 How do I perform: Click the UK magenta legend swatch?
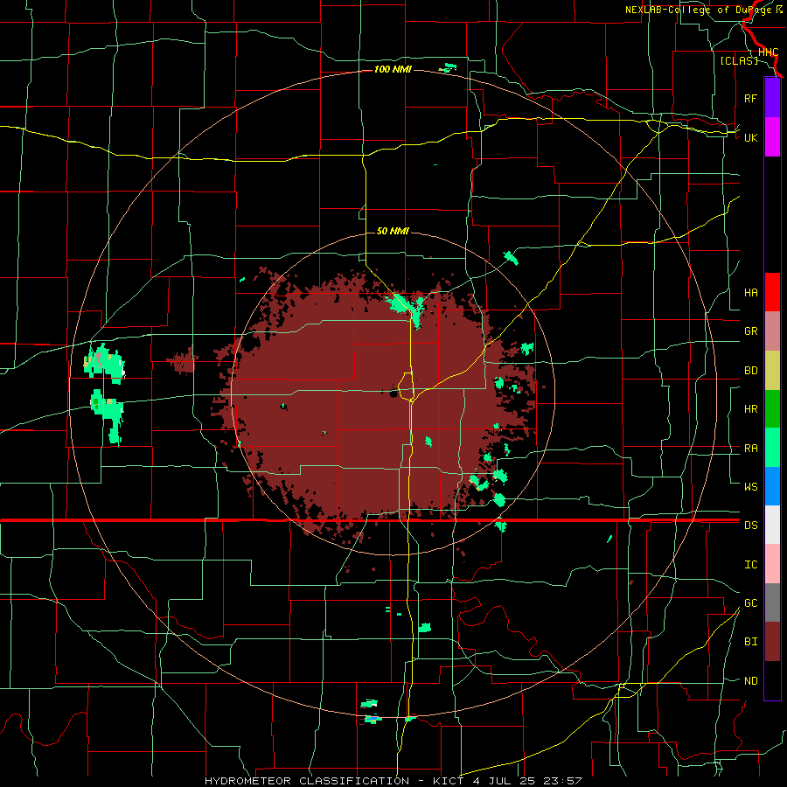772,137
